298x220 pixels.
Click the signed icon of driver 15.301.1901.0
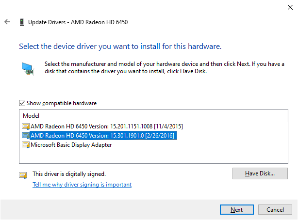click(x=26, y=136)
